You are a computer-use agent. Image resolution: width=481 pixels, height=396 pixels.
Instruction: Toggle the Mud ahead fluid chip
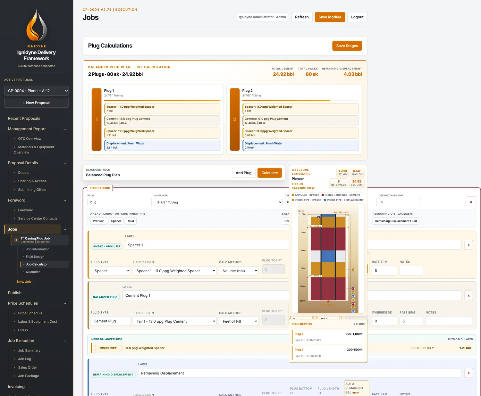point(131,221)
